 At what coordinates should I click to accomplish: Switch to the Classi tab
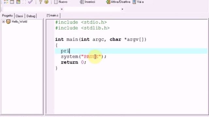click(19, 16)
